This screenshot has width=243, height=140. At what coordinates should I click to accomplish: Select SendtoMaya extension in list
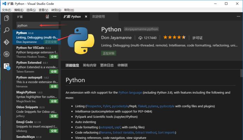(37, 137)
